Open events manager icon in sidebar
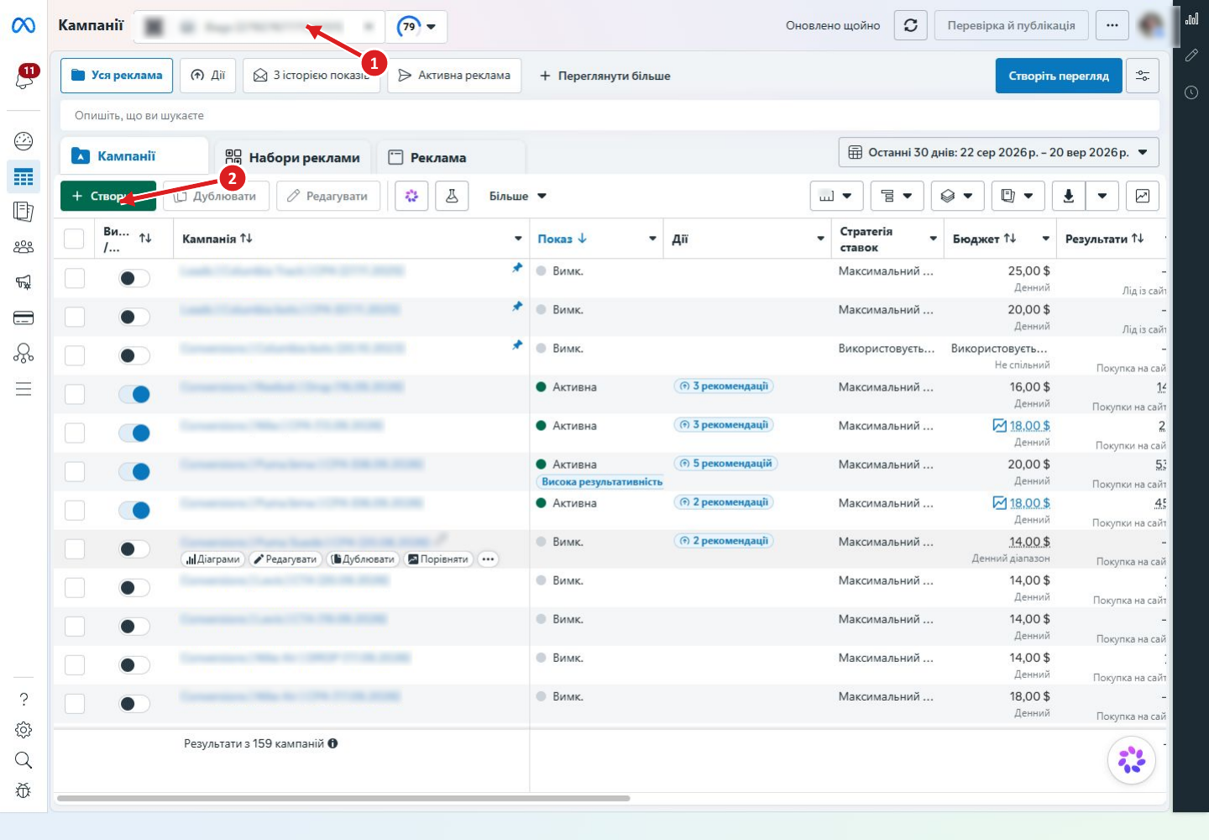 (x=24, y=353)
